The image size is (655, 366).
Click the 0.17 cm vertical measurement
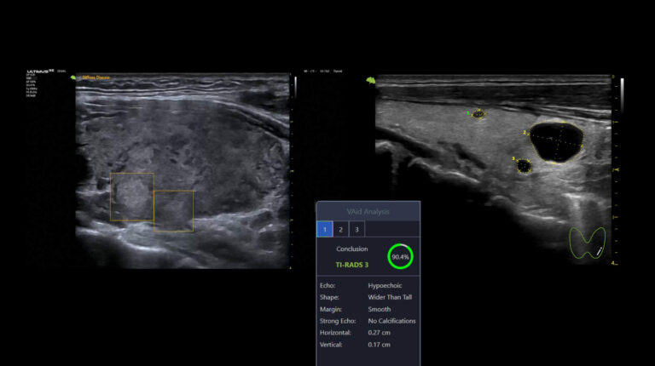(x=379, y=345)
